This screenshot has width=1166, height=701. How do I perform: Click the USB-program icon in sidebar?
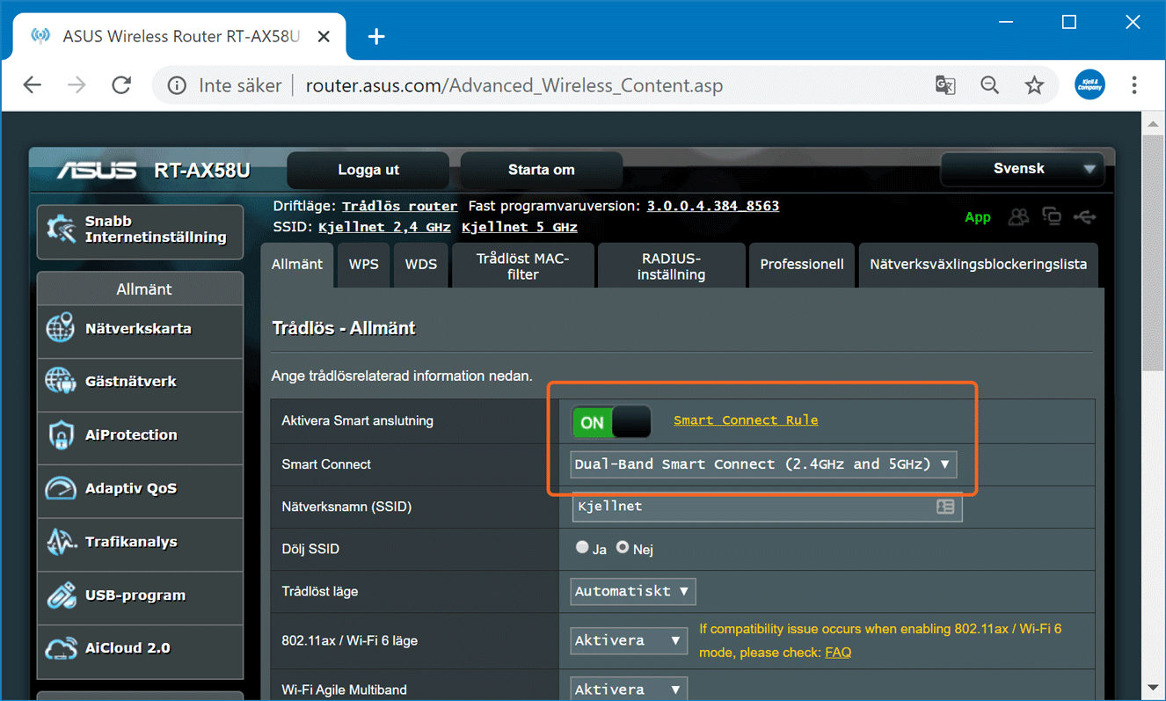(x=61, y=595)
